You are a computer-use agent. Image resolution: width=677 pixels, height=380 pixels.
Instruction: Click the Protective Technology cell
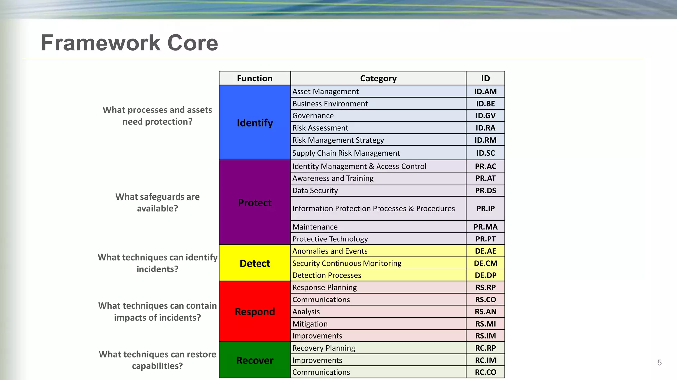pyautogui.click(x=378, y=239)
